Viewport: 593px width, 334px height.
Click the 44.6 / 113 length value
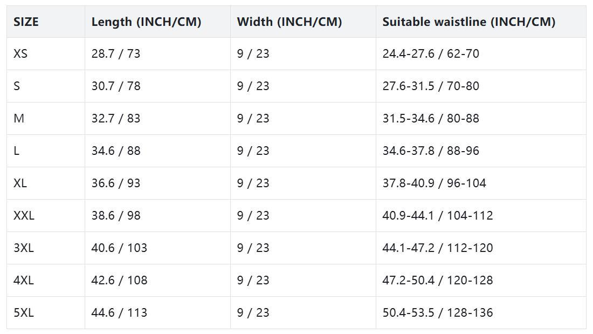(x=119, y=313)
